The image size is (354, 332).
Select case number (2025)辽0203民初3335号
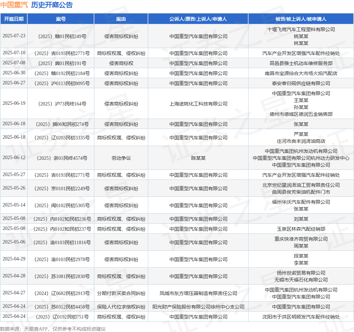61,138
